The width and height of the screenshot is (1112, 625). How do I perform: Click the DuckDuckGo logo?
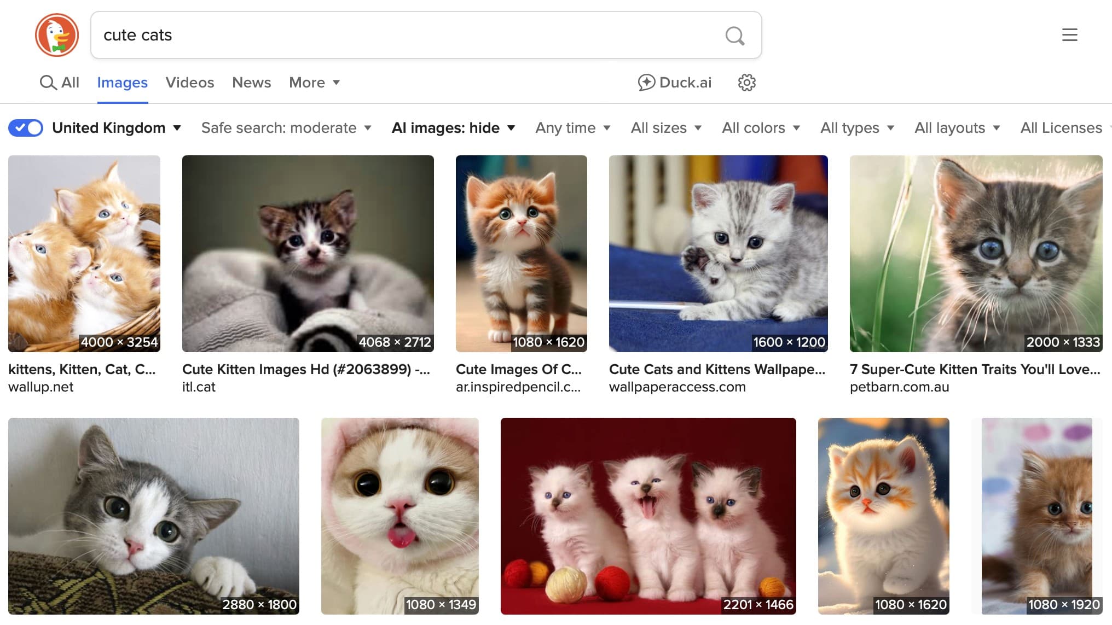(x=57, y=35)
